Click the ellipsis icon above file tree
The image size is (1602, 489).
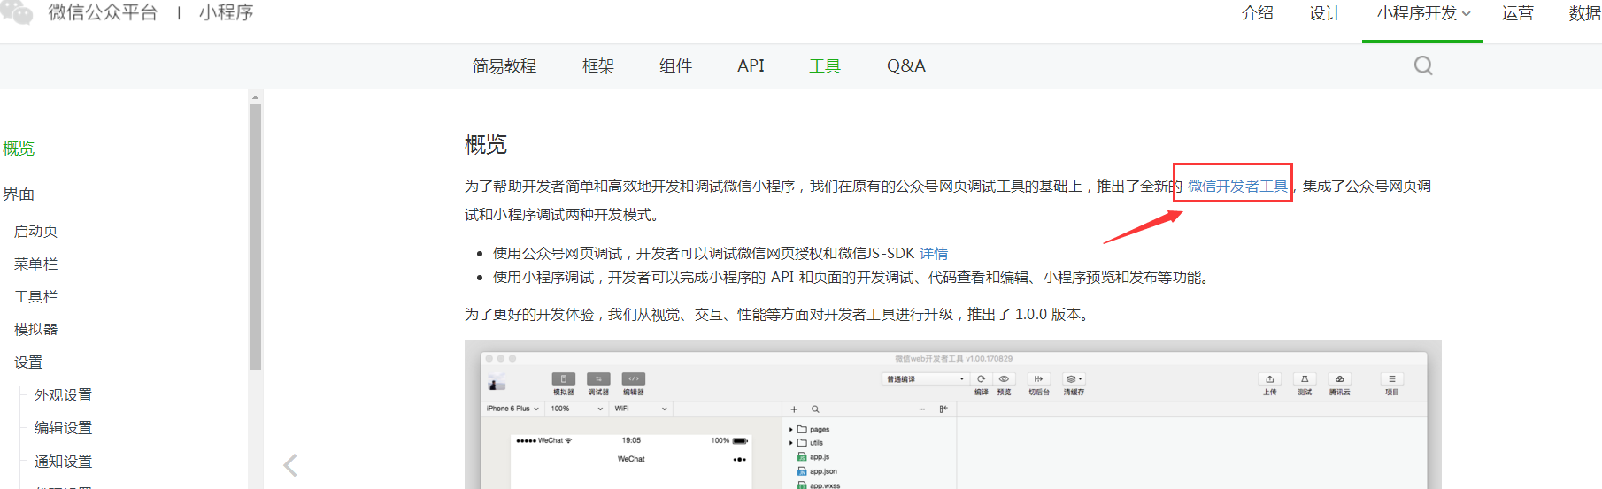pos(922,409)
